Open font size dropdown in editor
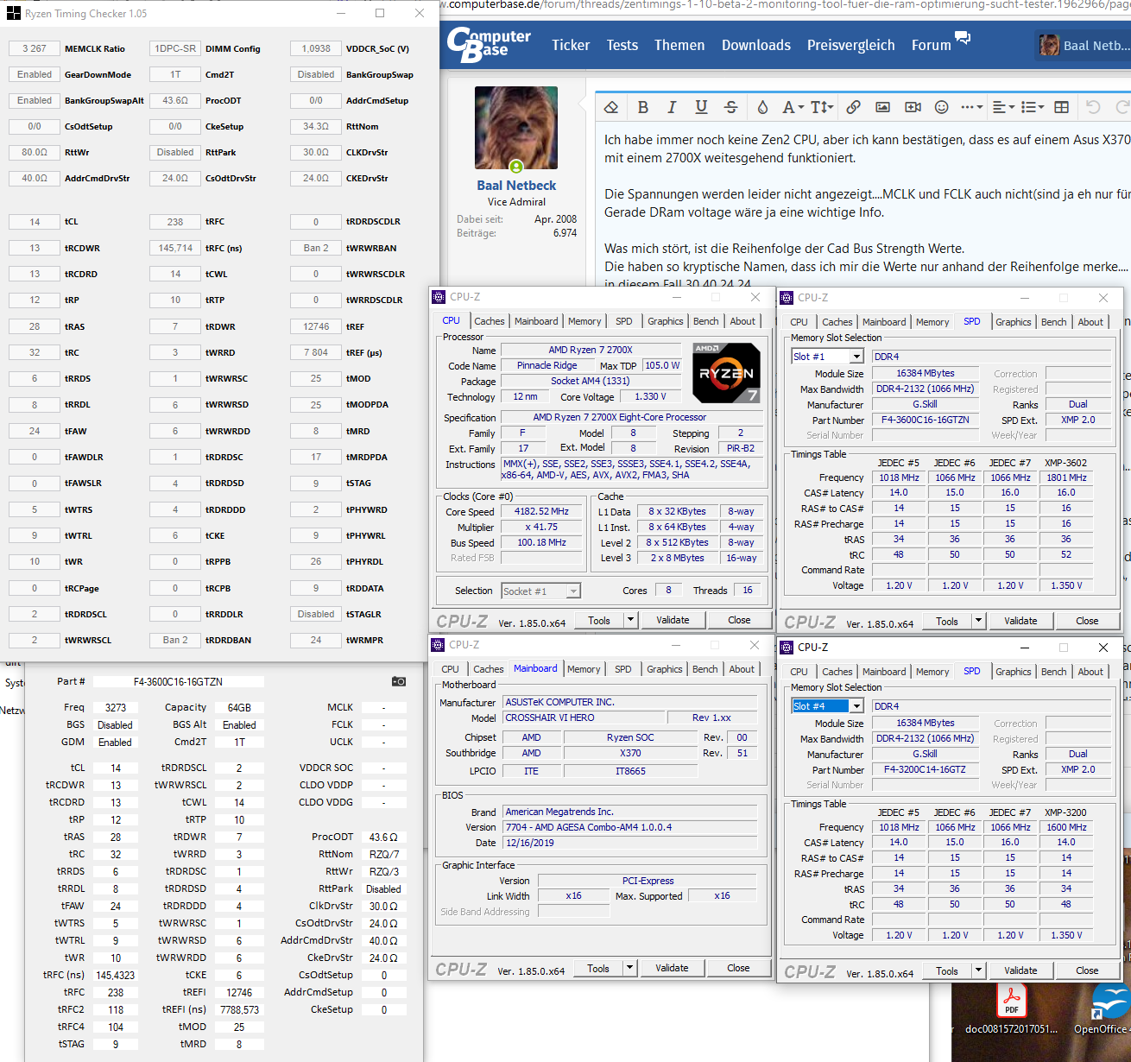Viewport: 1131px width, 1062px height. 822,107
